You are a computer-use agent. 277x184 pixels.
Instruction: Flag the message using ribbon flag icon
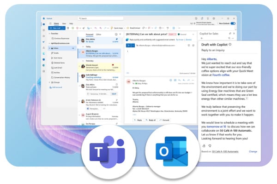pos(149,28)
